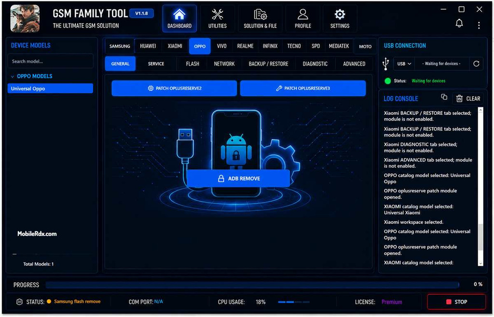Click 'Xiaomi ADVANCED tab selected' log entry
This screenshot has height=317, width=494.
pyautogui.click(x=428, y=163)
